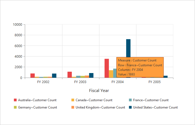Select the red Australia bar in FY 2002
The image size is (195, 125).
(x=33, y=75)
